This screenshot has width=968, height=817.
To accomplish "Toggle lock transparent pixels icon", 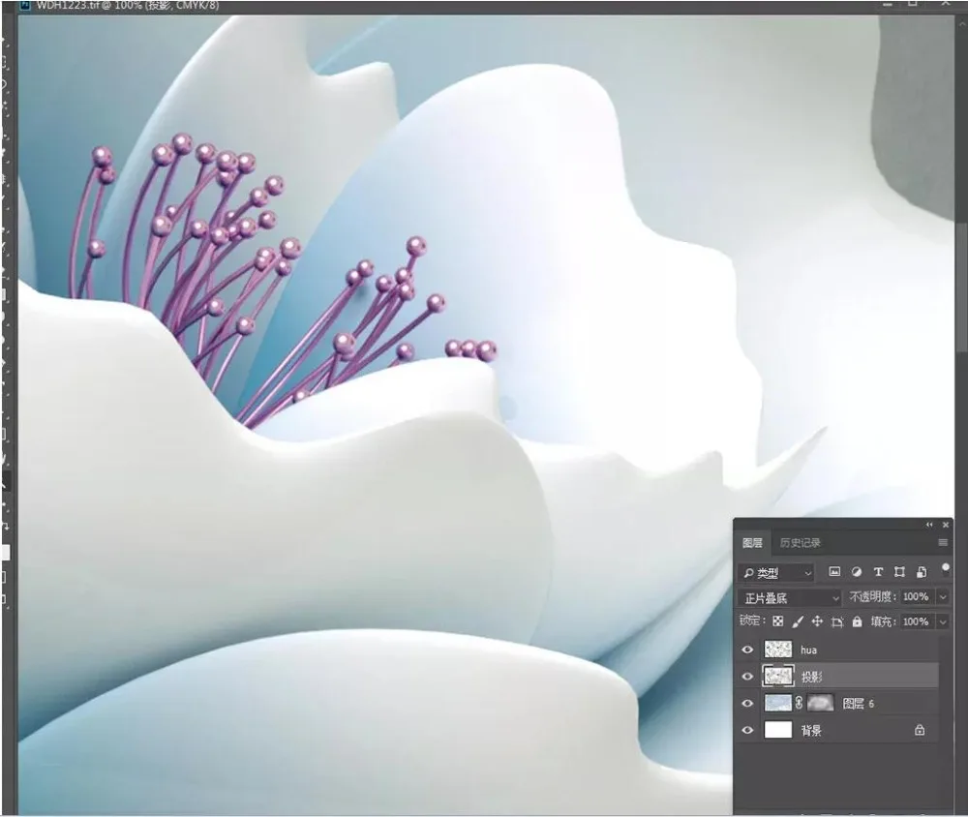I will pos(778,621).
